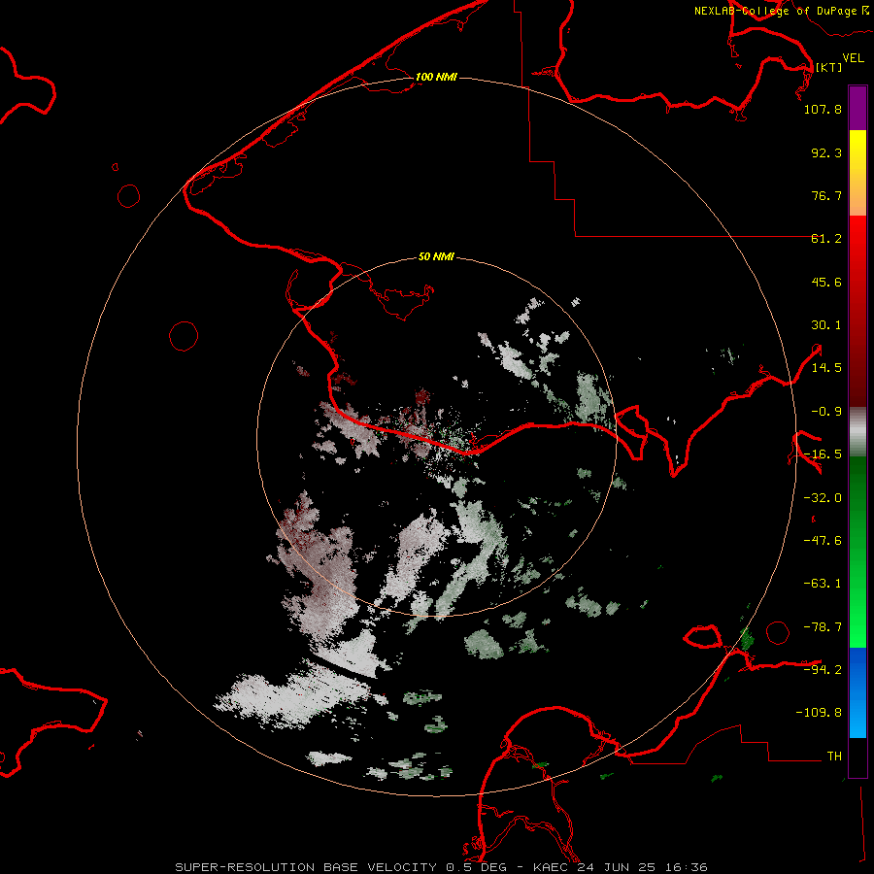874x874 pixels.
Task: Select the 14.5 scale value
Action: point(826,368)
